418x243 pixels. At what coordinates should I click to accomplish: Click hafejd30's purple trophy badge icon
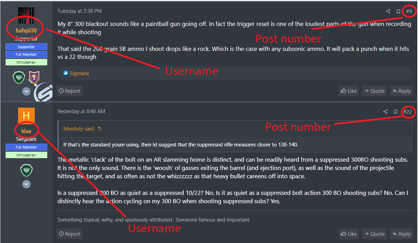tap(34, 77)
